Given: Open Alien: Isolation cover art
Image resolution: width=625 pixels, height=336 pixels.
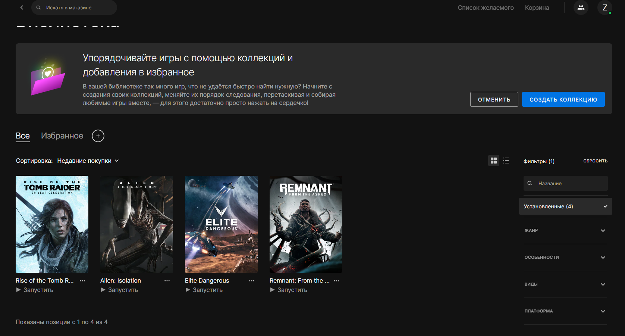Looking at the screenshot, I should pyautogui.click(x=136, y=224).
